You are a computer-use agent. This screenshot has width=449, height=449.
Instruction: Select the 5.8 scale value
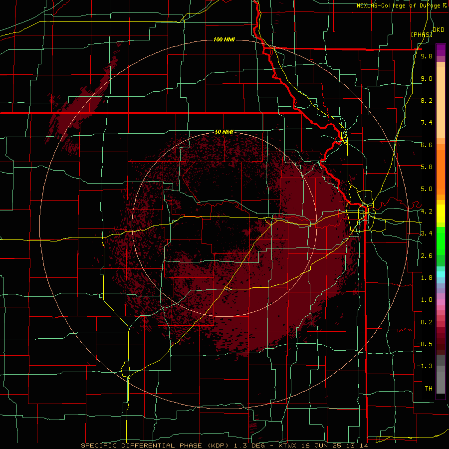pos(427,167)
